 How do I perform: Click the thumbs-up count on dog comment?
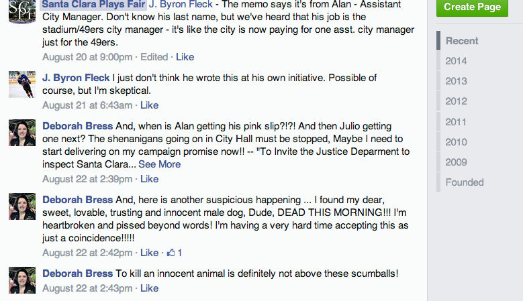[175, 253]
